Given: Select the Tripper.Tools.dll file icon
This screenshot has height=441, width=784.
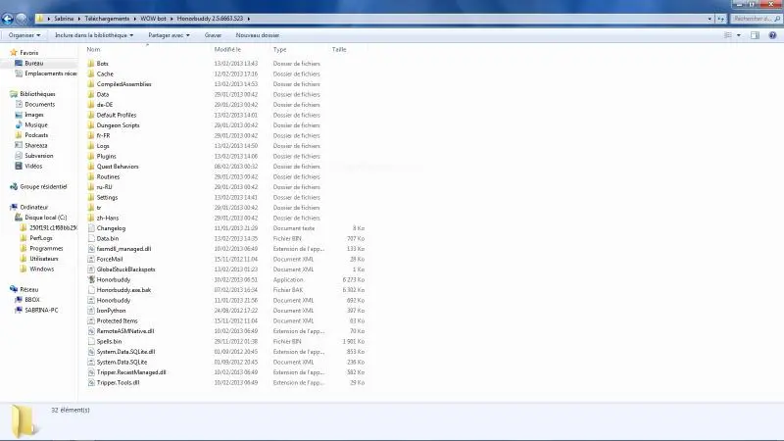Looking at the screenshot, I should 90,382.
